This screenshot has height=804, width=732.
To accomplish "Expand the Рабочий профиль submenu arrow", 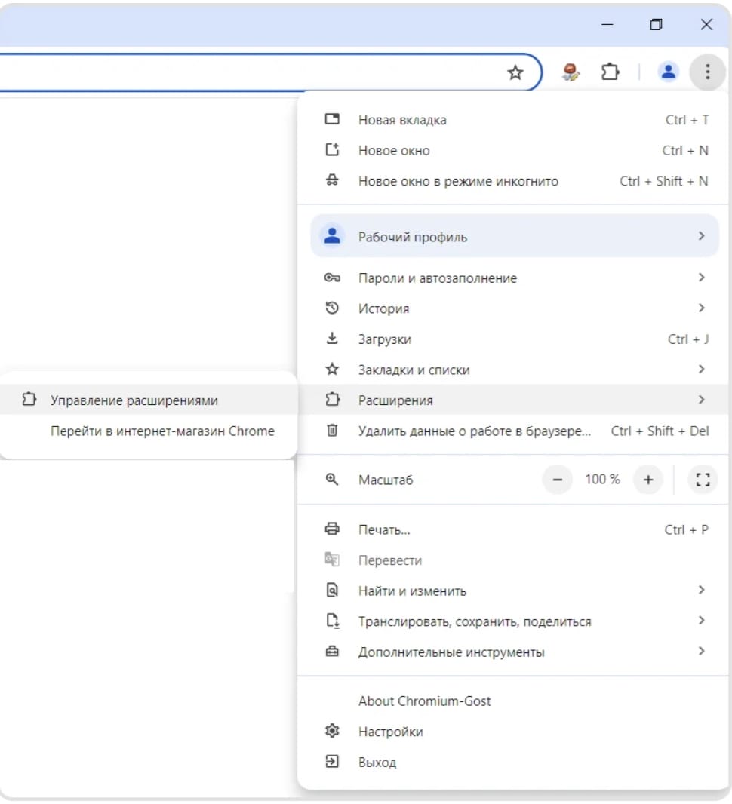I will tap(701, 236).
